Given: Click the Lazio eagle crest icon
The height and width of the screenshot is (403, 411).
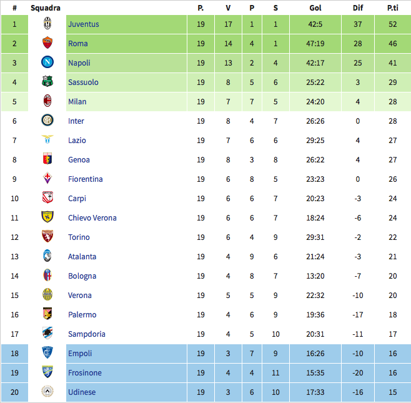Looking at the screenshot, I should coord(47,141).
